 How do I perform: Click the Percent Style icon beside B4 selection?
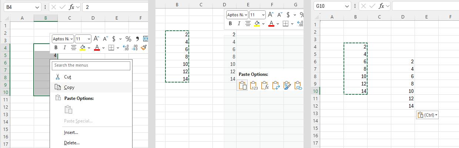coord(128,39)
